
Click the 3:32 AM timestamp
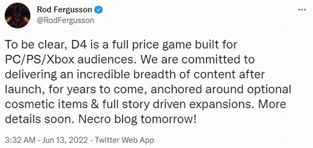coord(20,140)
